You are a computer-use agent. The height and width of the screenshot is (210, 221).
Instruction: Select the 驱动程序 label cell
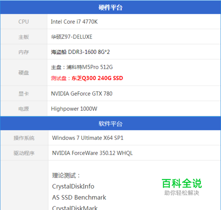point(24,153)
